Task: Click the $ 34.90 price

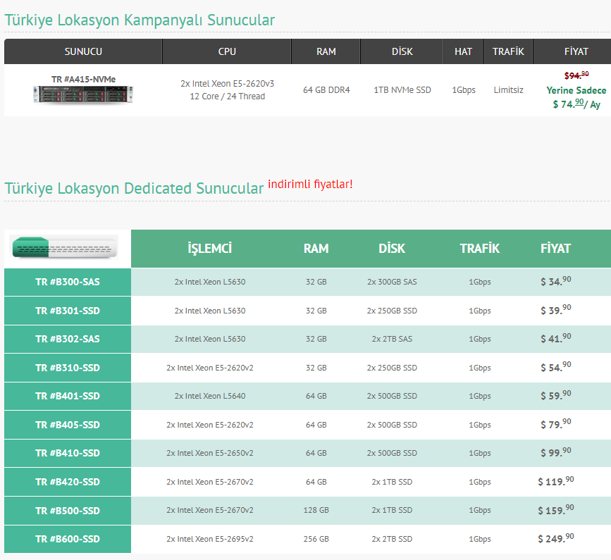Action: click(x=555, y=281)
